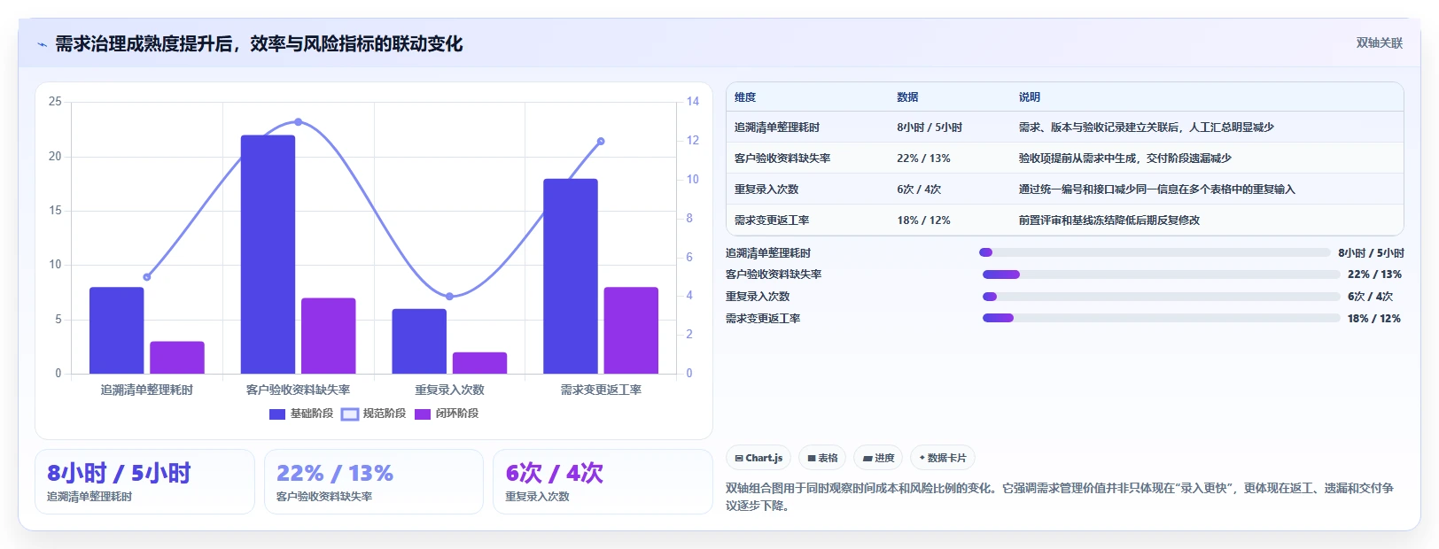
Task: Toggle the 基础阶段 legend item
Action: click(301, 414)
